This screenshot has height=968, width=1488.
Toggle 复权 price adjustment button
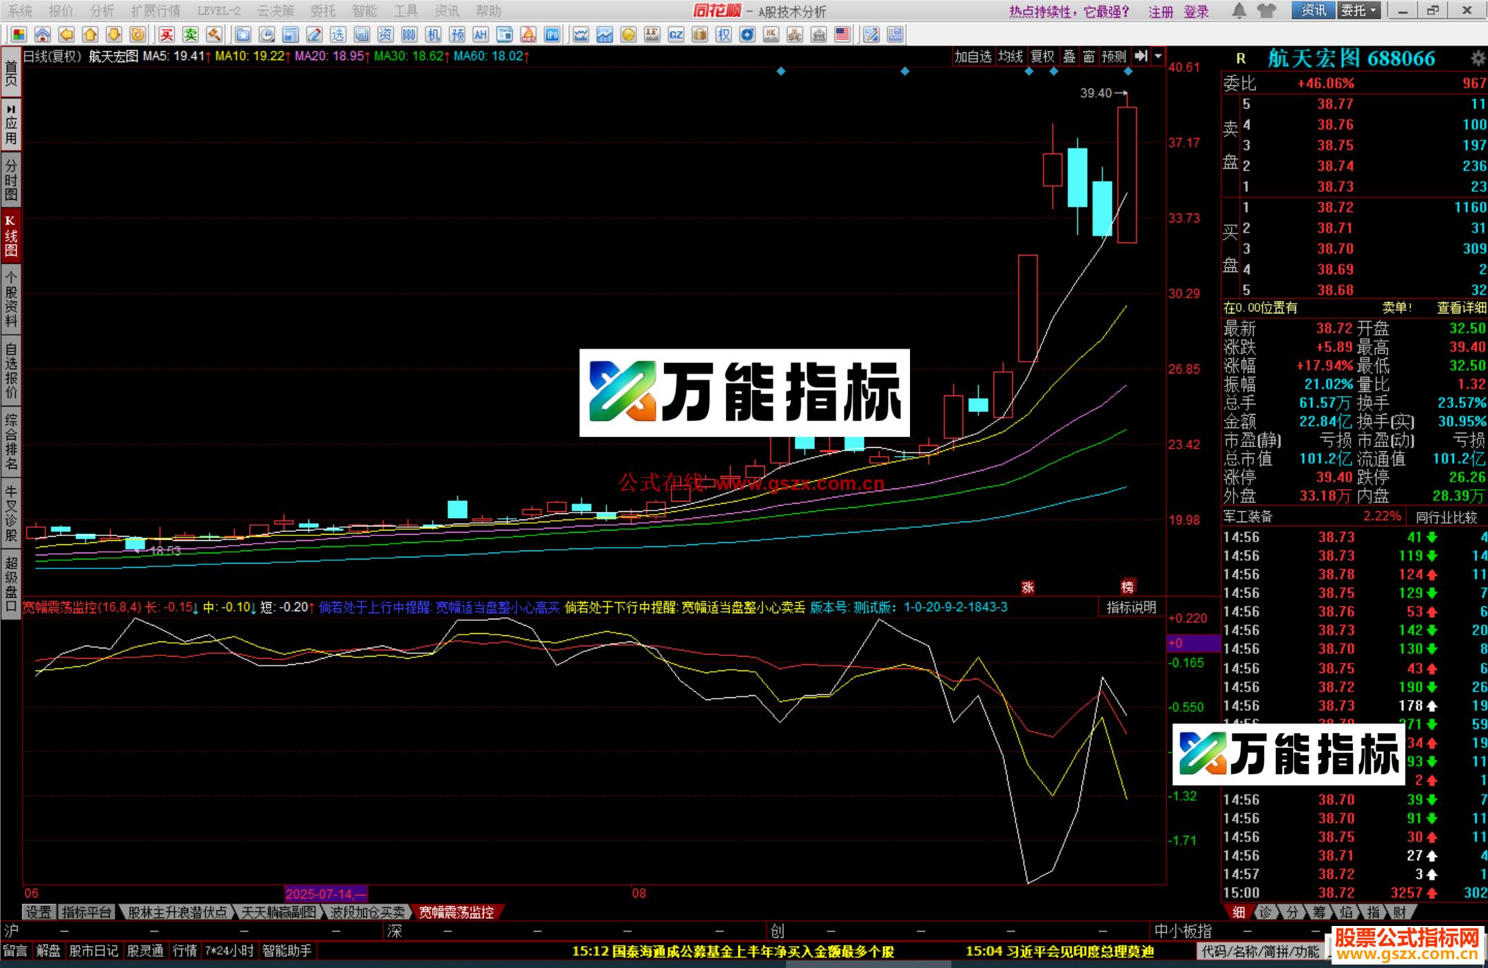tap(1042, 56)
